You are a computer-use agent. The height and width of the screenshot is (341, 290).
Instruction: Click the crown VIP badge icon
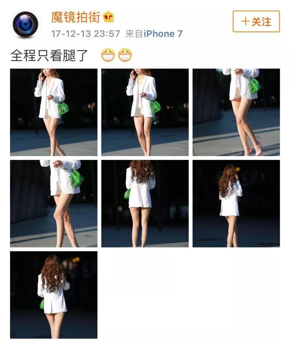pyautogui.click(x=108, y=17)
